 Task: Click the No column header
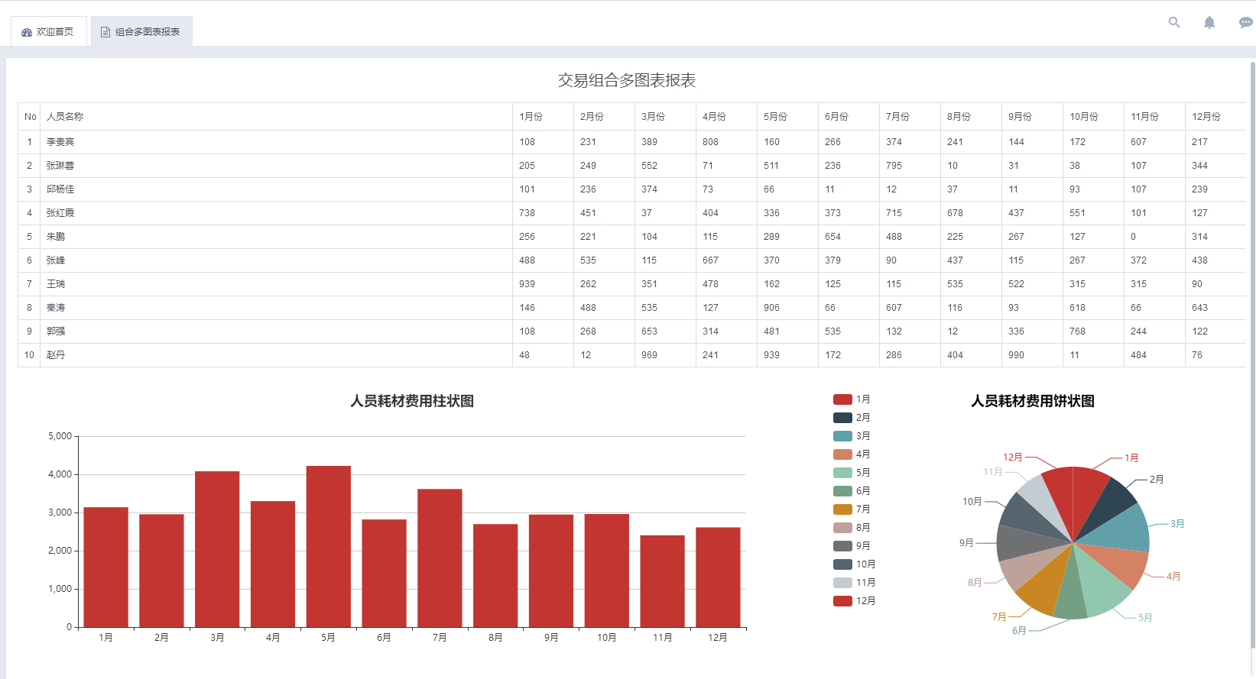pos(30,117)
